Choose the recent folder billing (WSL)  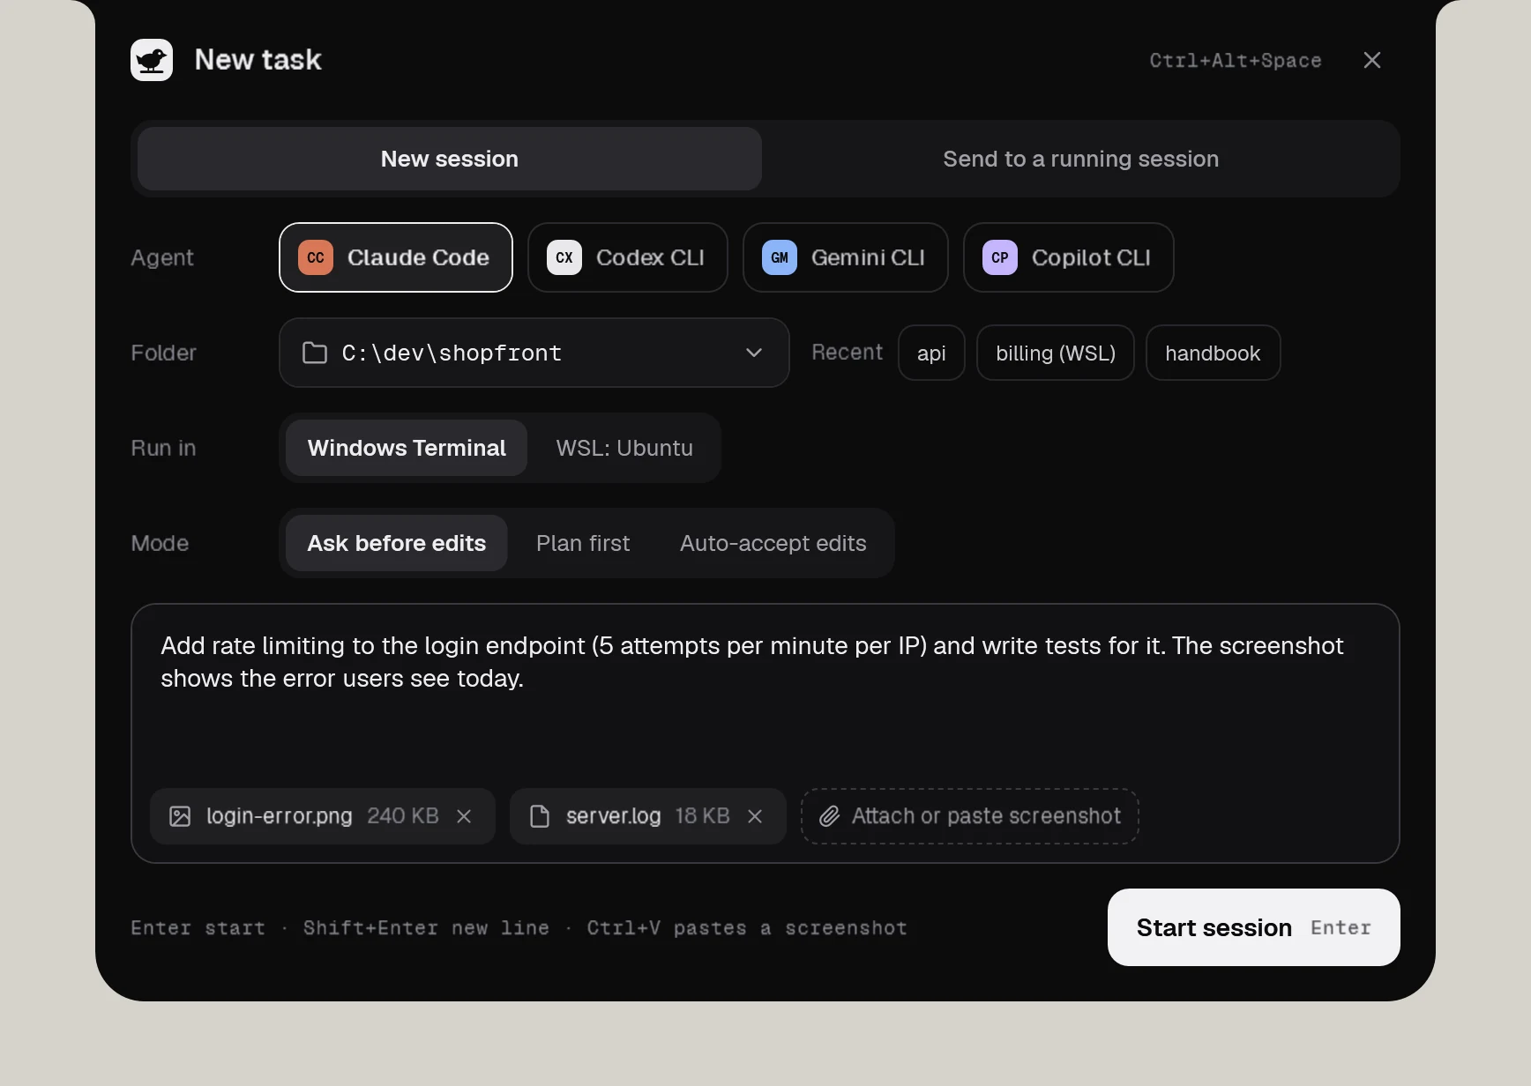[x=1056, y=353]
